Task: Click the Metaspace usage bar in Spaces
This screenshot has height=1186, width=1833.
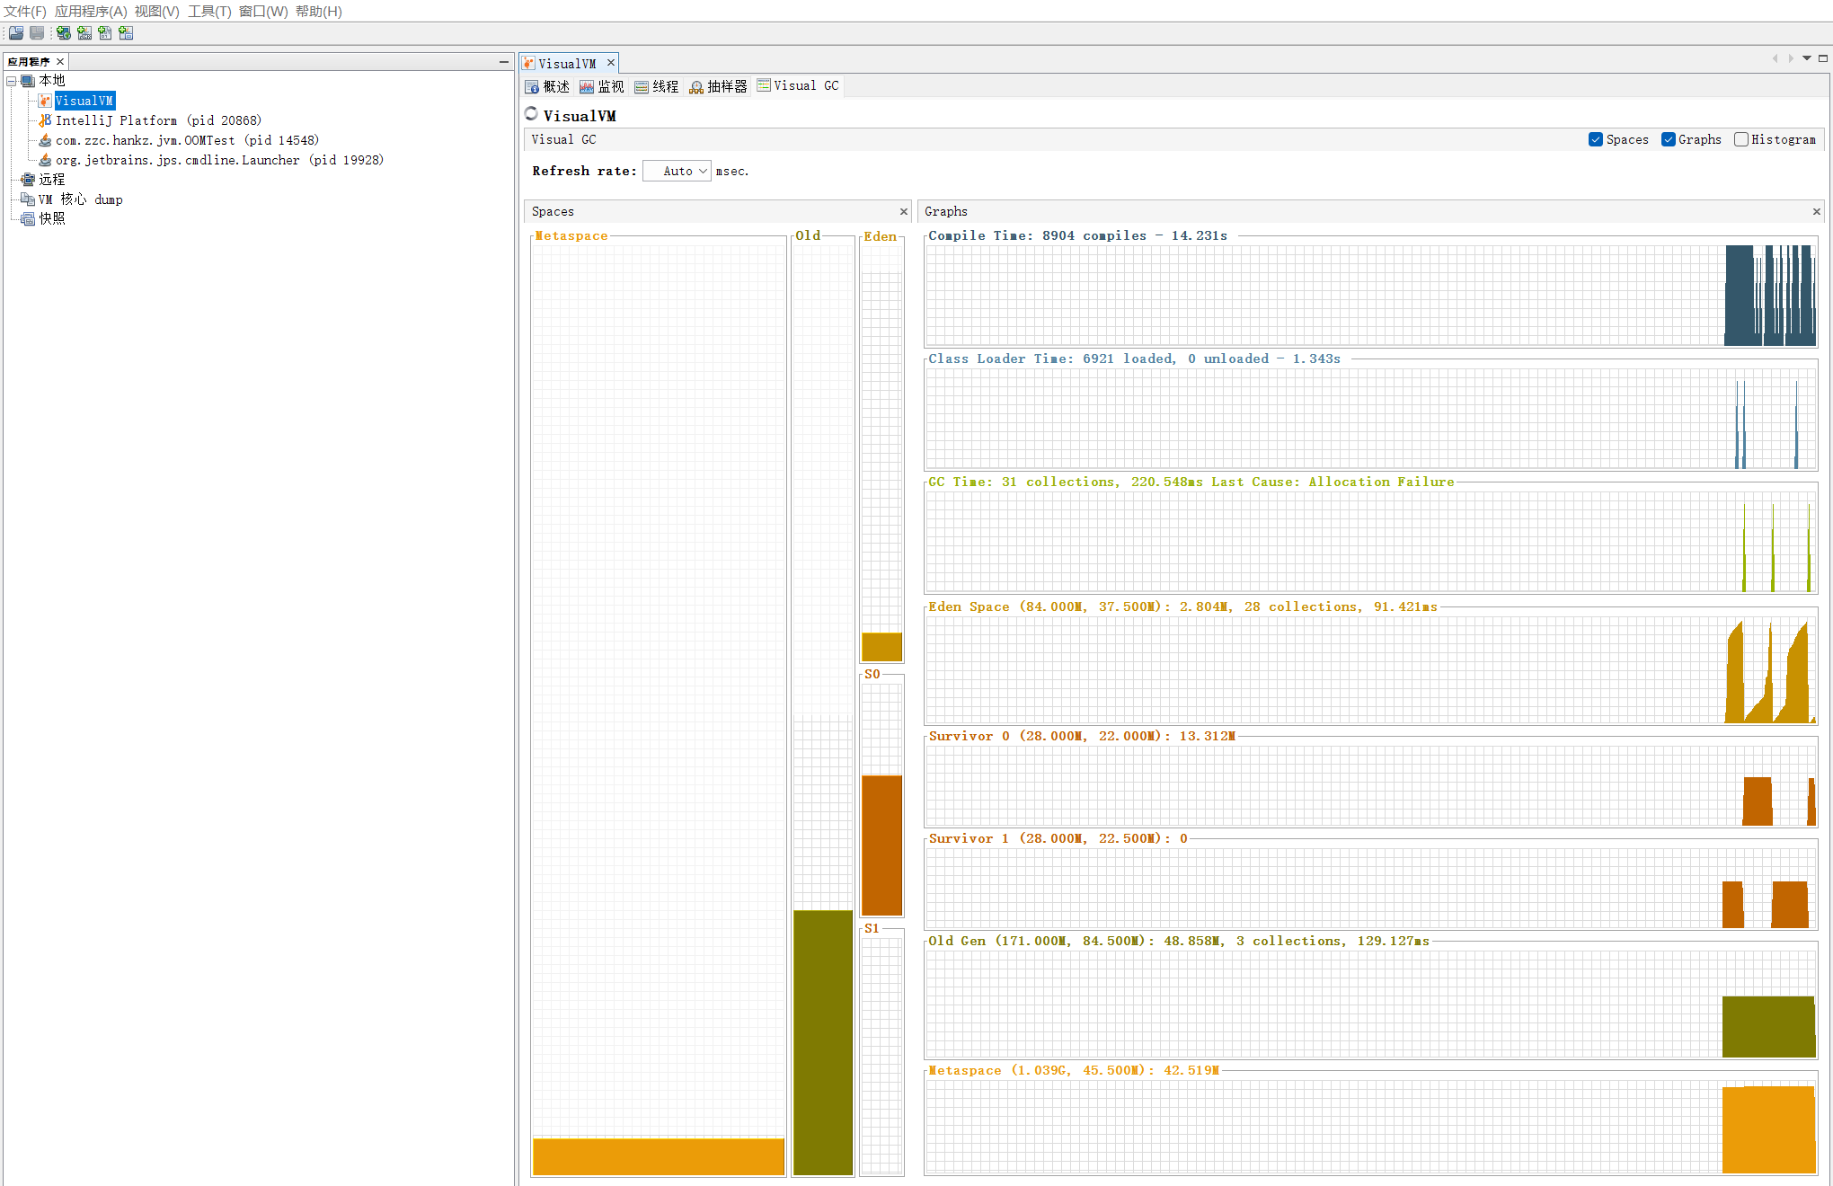Action: tap(659, 1156)
